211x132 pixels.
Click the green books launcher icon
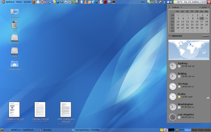tap(74, 2)
